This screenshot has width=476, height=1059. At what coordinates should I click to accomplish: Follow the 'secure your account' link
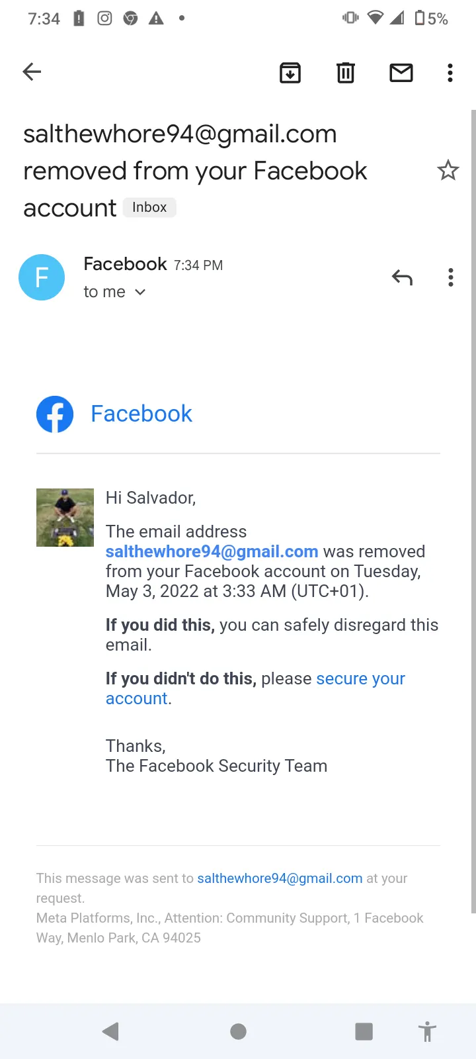(x=255, y=688)
